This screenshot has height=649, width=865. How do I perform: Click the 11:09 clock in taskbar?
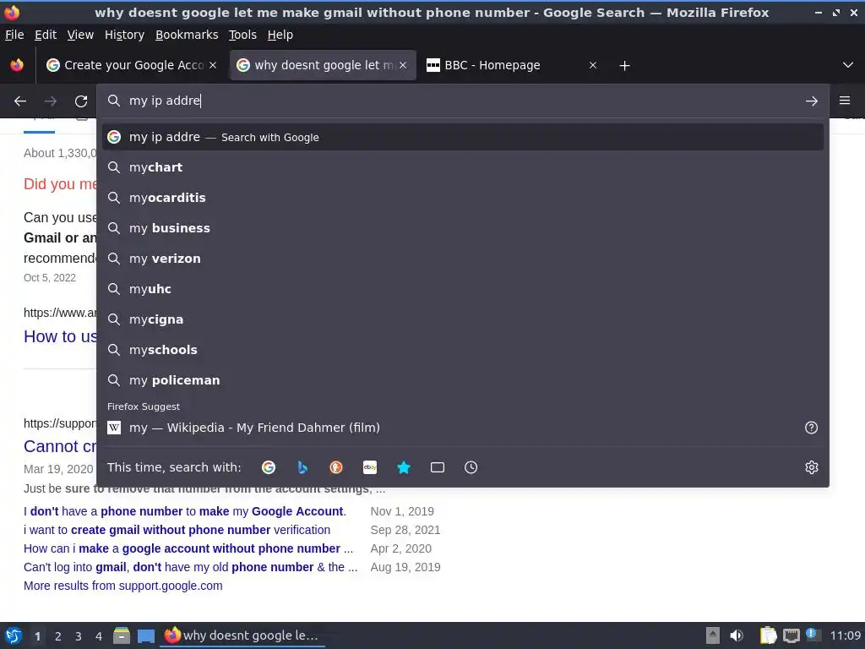845,635
